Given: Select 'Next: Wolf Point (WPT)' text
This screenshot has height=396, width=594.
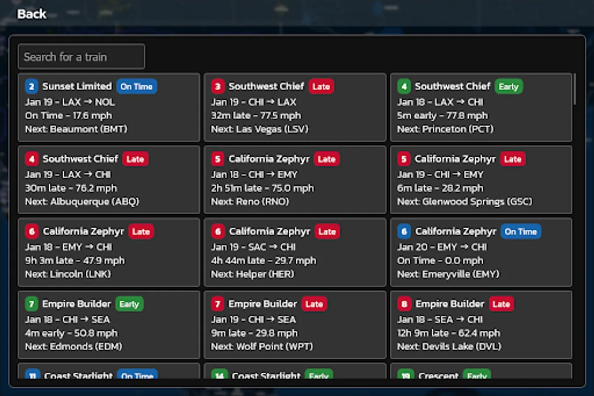Looking at the screenshot, I should coord(262,347).
